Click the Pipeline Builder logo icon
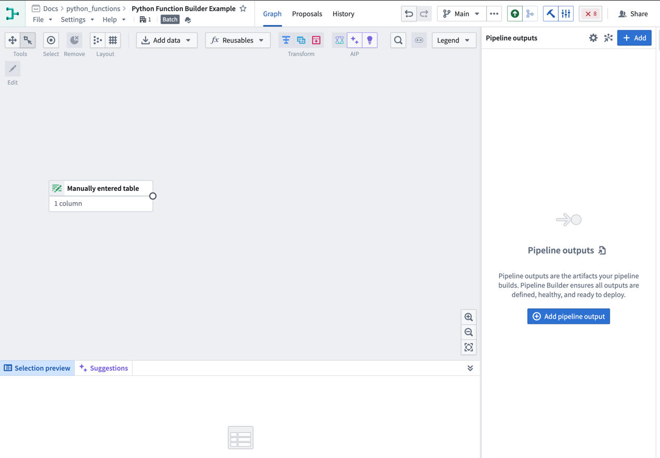Viewport: 660px width, 458px height. (x=12, y=14)
